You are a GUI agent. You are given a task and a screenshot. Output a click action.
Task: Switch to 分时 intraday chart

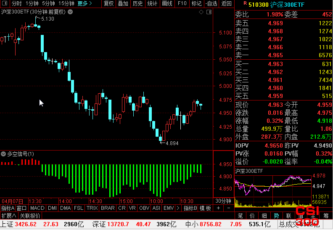[16, 3]
